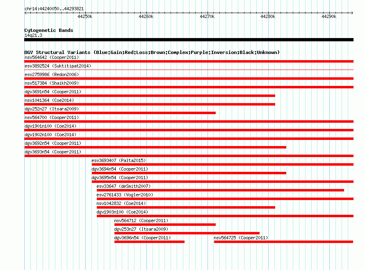The image size is (365, 270).
Task: Click the dgv3692n54 (Cooper2011) label
Action: click(53, 143)
